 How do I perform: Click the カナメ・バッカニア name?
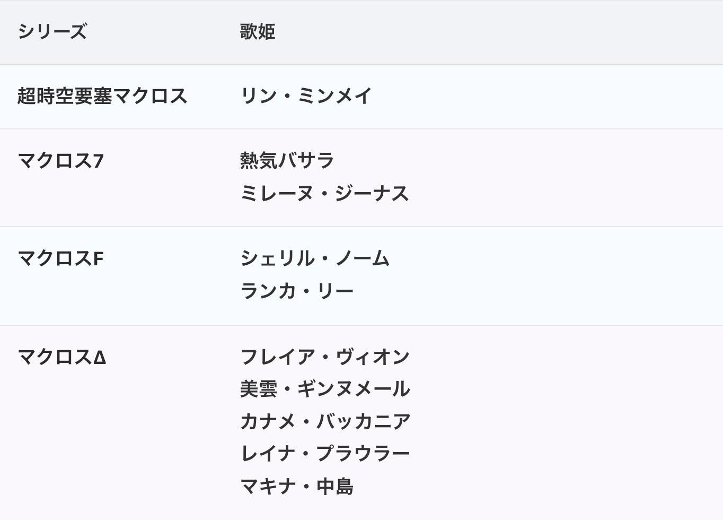tap(325, 422)
